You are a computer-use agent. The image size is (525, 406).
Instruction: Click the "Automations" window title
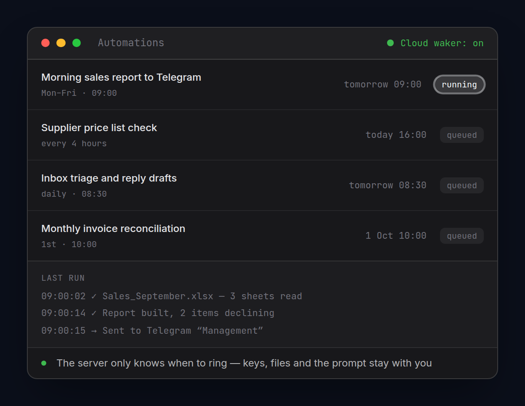pyautogui.click(x=131, y=43)
